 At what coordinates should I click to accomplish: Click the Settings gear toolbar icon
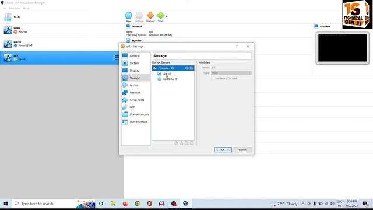[x=139, y=17]
